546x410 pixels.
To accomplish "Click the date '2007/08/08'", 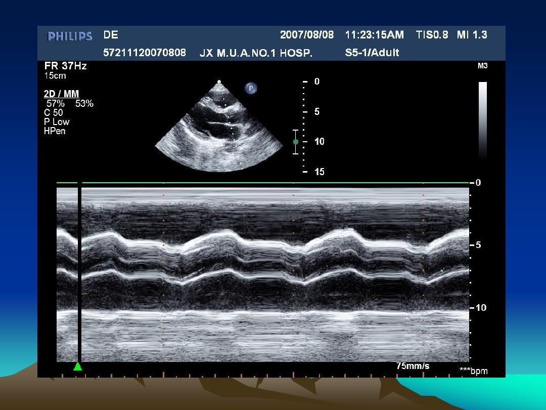I will pyautogui.click(x=307, y=35).
